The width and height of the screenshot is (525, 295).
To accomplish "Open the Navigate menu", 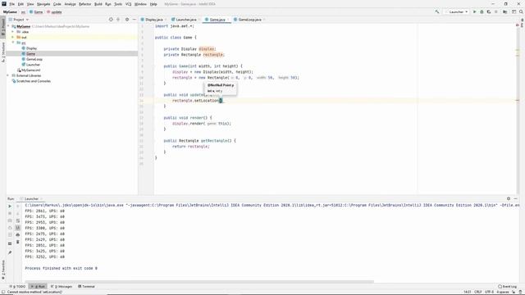I will 43,4.
